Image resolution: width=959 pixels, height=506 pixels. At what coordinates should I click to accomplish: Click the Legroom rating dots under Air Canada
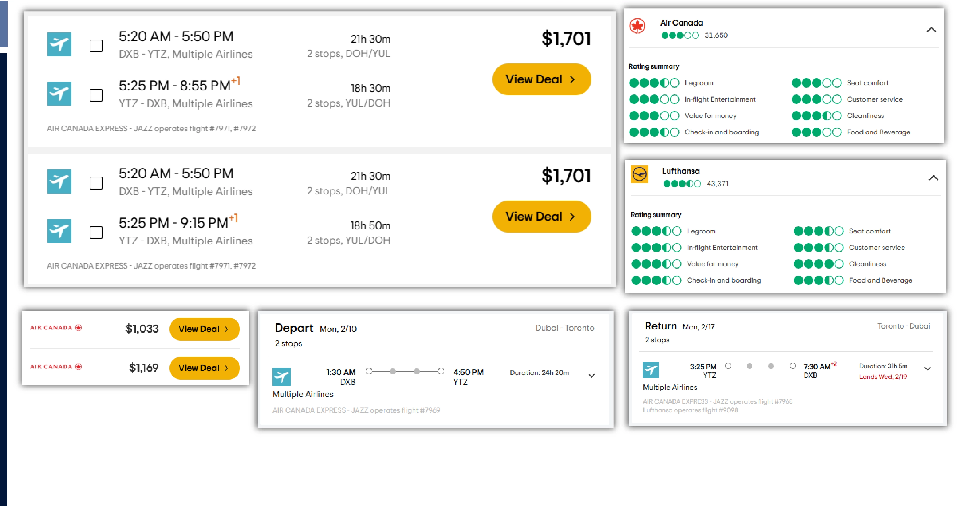[654, 83]
